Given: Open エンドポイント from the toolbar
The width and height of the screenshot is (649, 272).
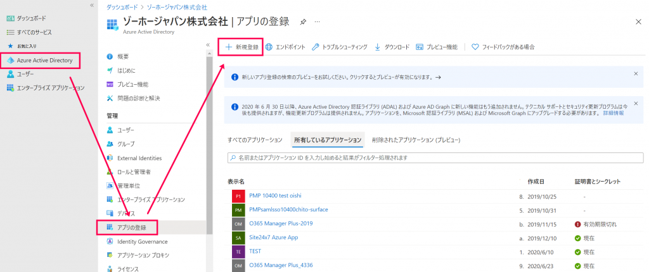Looking at the screenshot, I should pyautogui.click(x=285, y=47).
